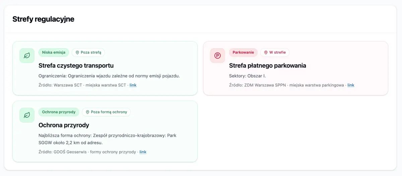Select the Parkowanie tag

pyautogui.click(x=243, y=53)
